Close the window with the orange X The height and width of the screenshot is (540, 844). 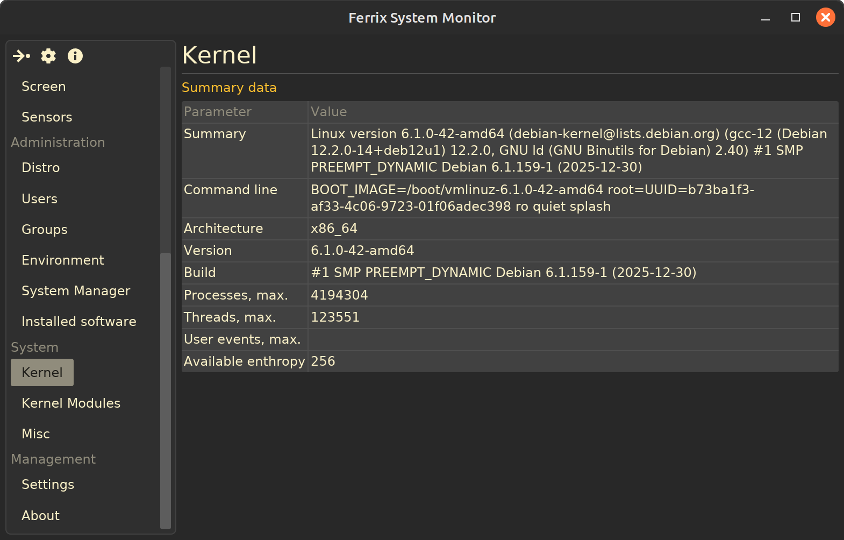click(x=825, y=18)
